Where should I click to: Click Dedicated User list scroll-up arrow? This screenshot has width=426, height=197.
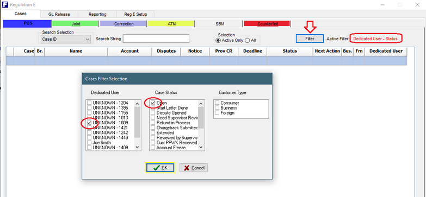(x=137, y=104)
